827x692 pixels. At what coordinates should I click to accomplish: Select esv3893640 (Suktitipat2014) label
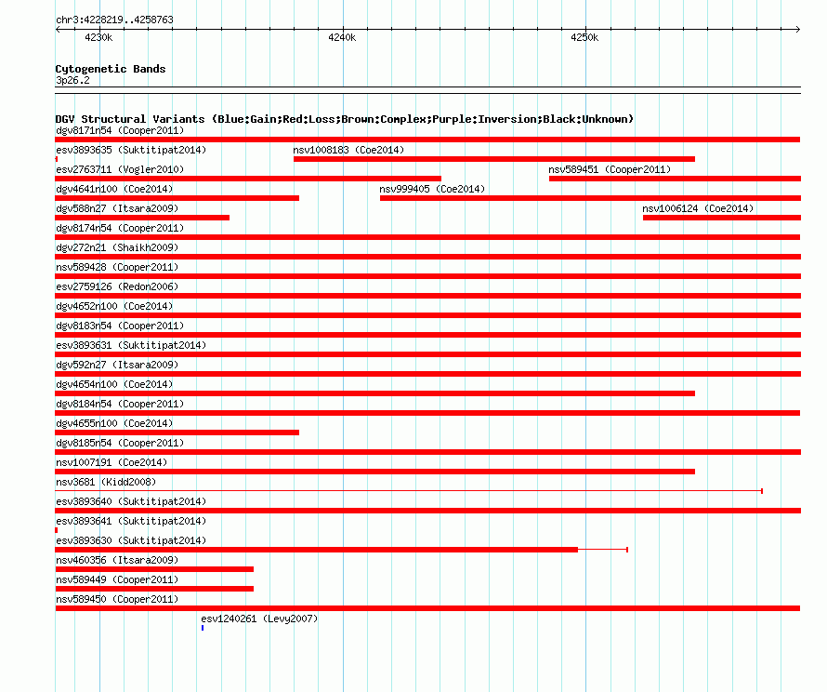click(131, 501)
